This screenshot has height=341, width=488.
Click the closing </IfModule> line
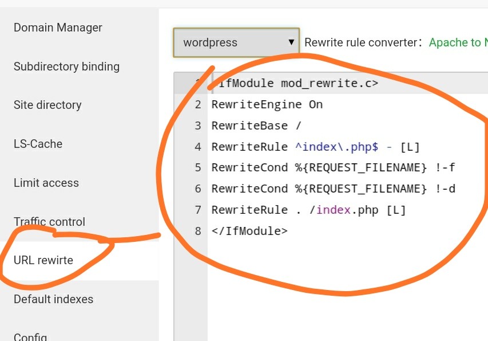(x=249, y=231)
